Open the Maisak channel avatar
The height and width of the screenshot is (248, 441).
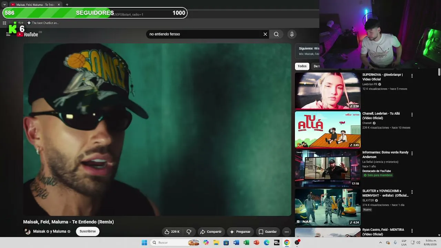tap(27, 231)
